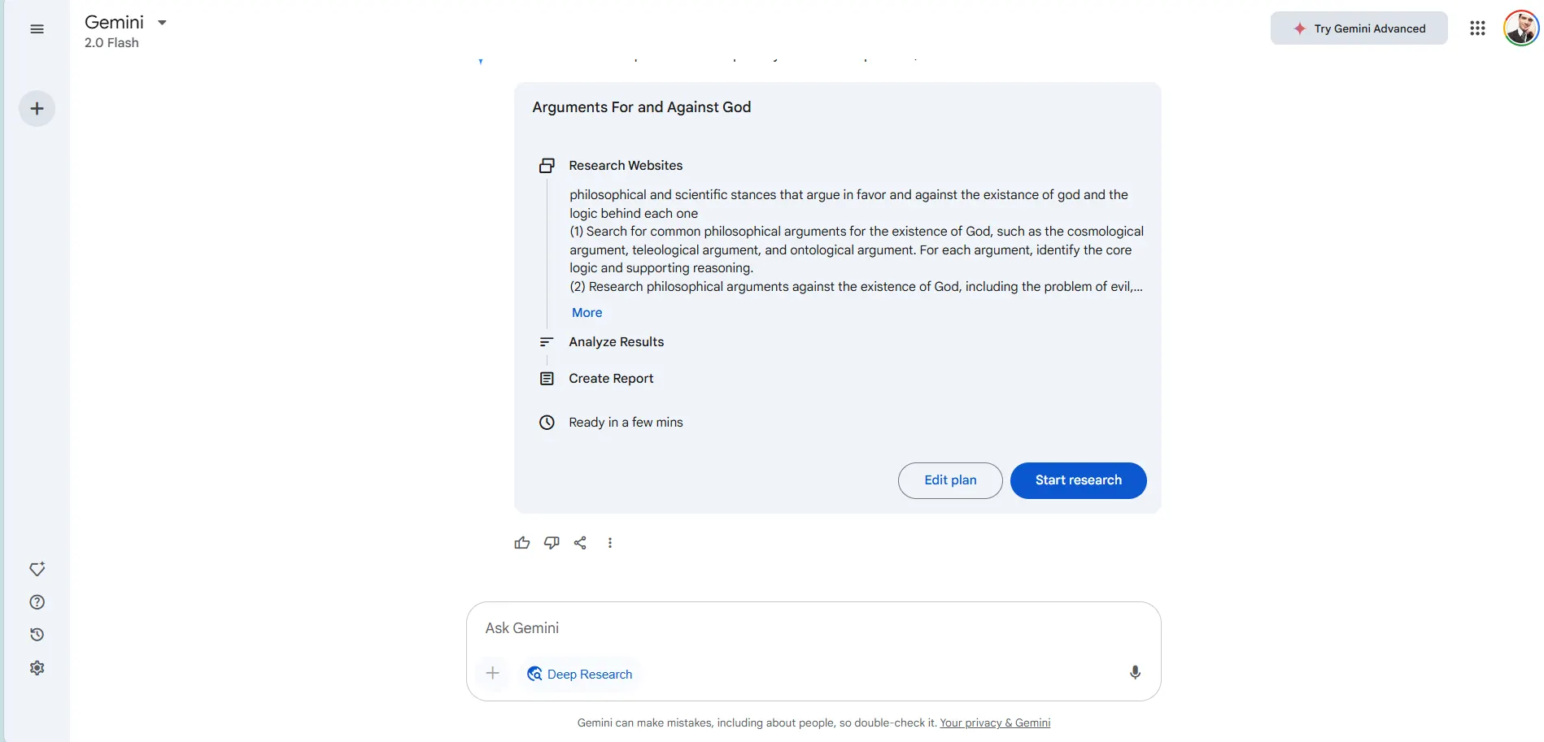Open the Settings gear icon
This screenshot has width=1544, height=742.
click(37, 668)
